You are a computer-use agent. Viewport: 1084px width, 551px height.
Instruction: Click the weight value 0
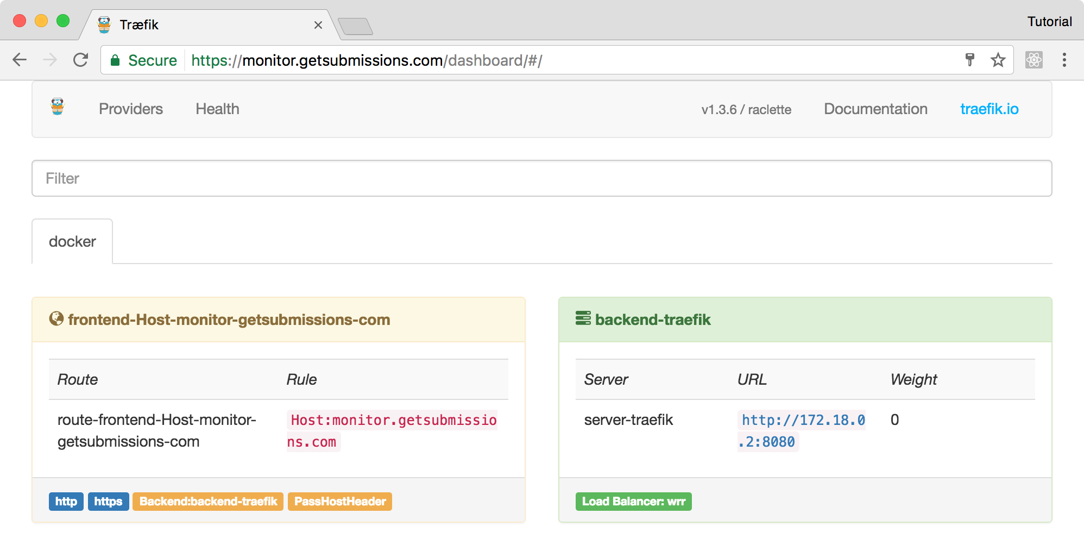tap(894, 419)
